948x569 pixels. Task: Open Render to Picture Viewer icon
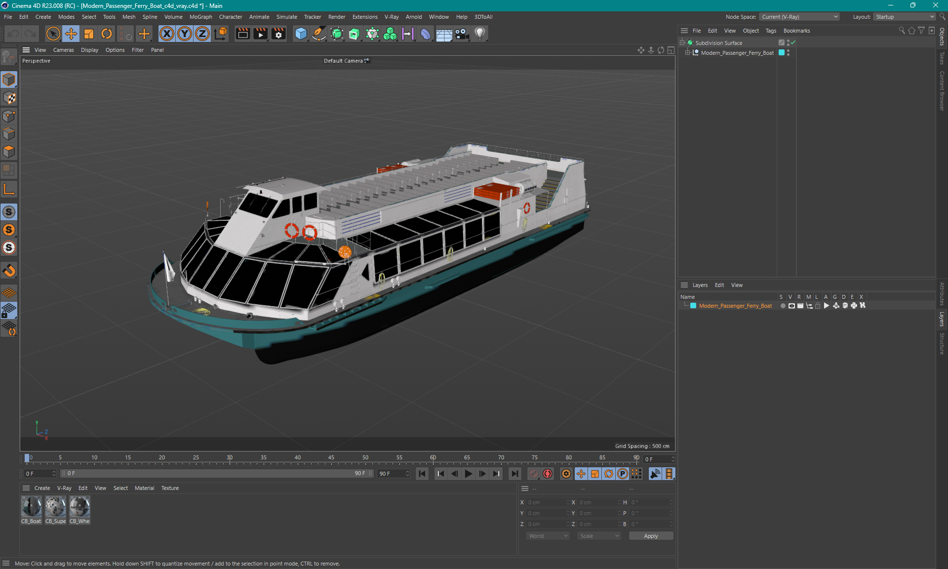[x=260, y=34]
